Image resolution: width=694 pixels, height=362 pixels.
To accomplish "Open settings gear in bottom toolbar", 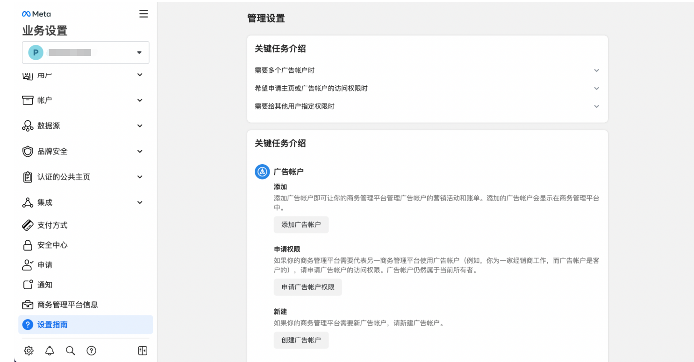I will [29, 351].
